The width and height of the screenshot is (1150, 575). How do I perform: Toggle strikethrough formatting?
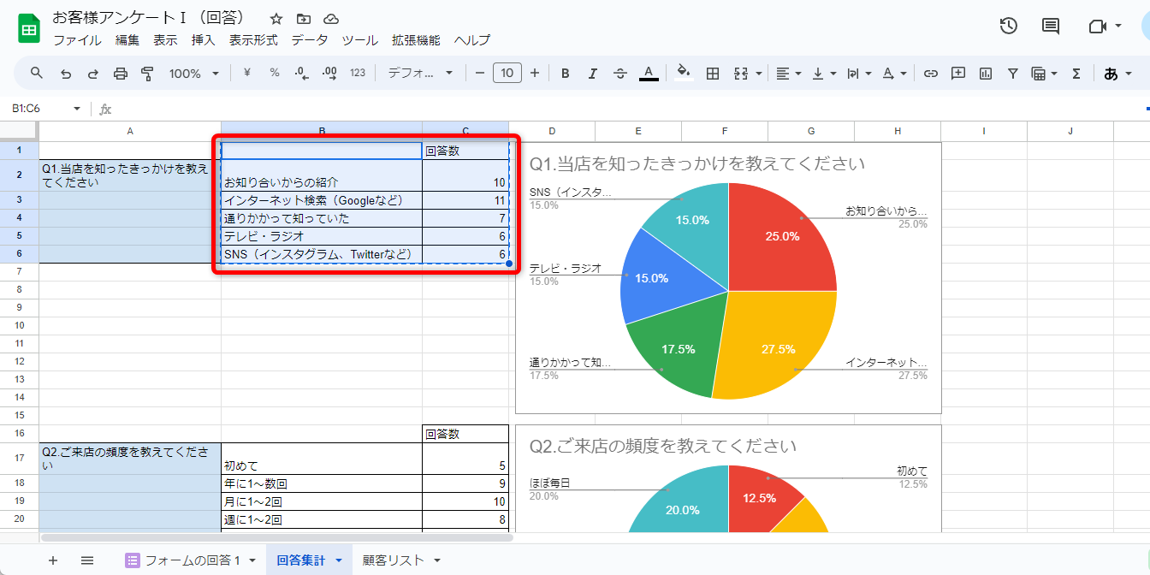[x=620, y=74]
